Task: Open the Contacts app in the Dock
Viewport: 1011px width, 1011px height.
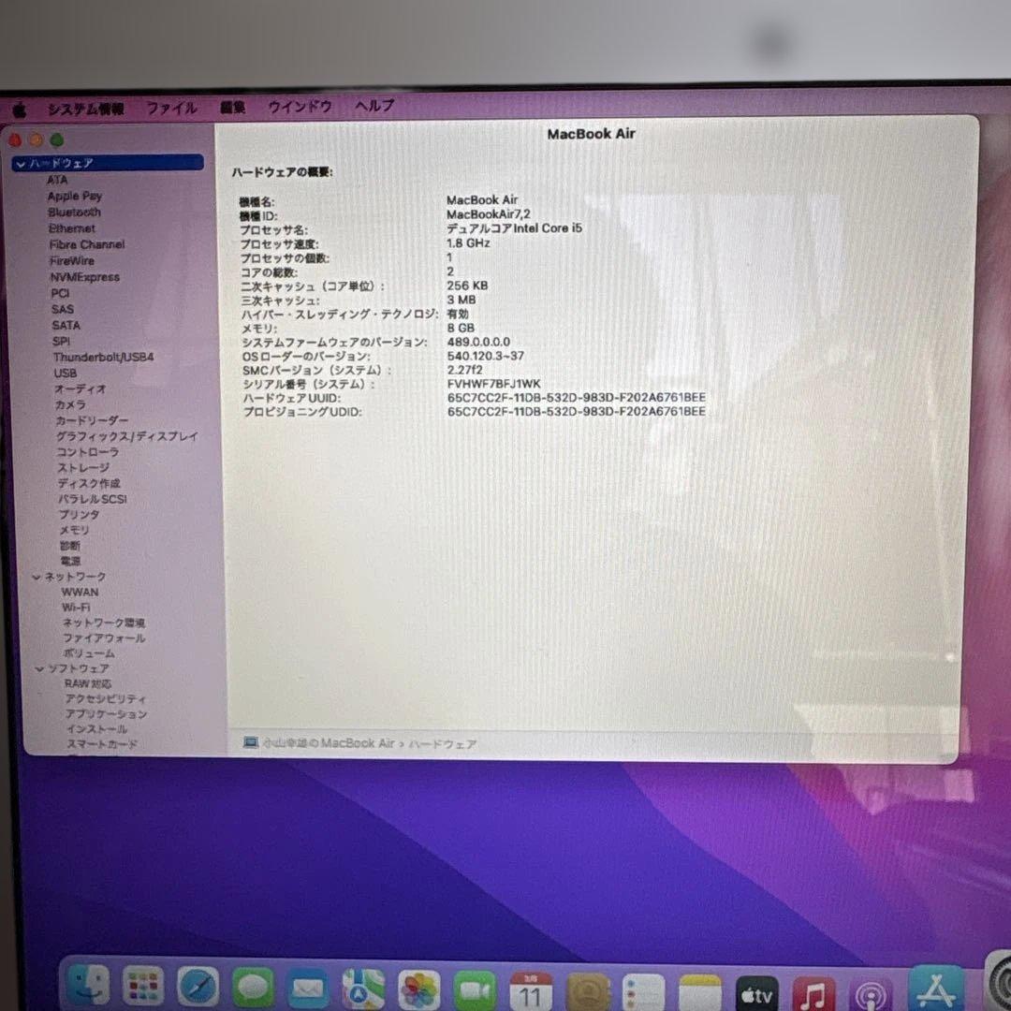Action: [587, 991]
